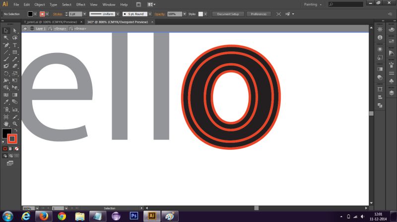Open the Symbols panel club icon
The image size is (397, 222).
click(392, 81)
